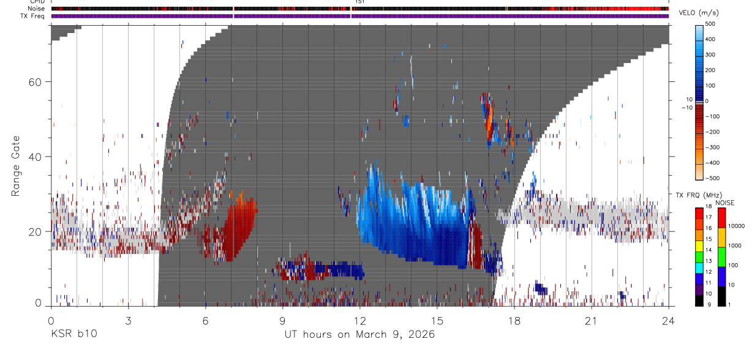752x347 pixels.
Task: Click the Range Gate axis title
Action: (x=17, y=166)
